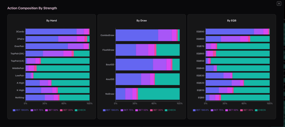Click blue BET 188.6% segment of 8outSD bar

point(134,64)
